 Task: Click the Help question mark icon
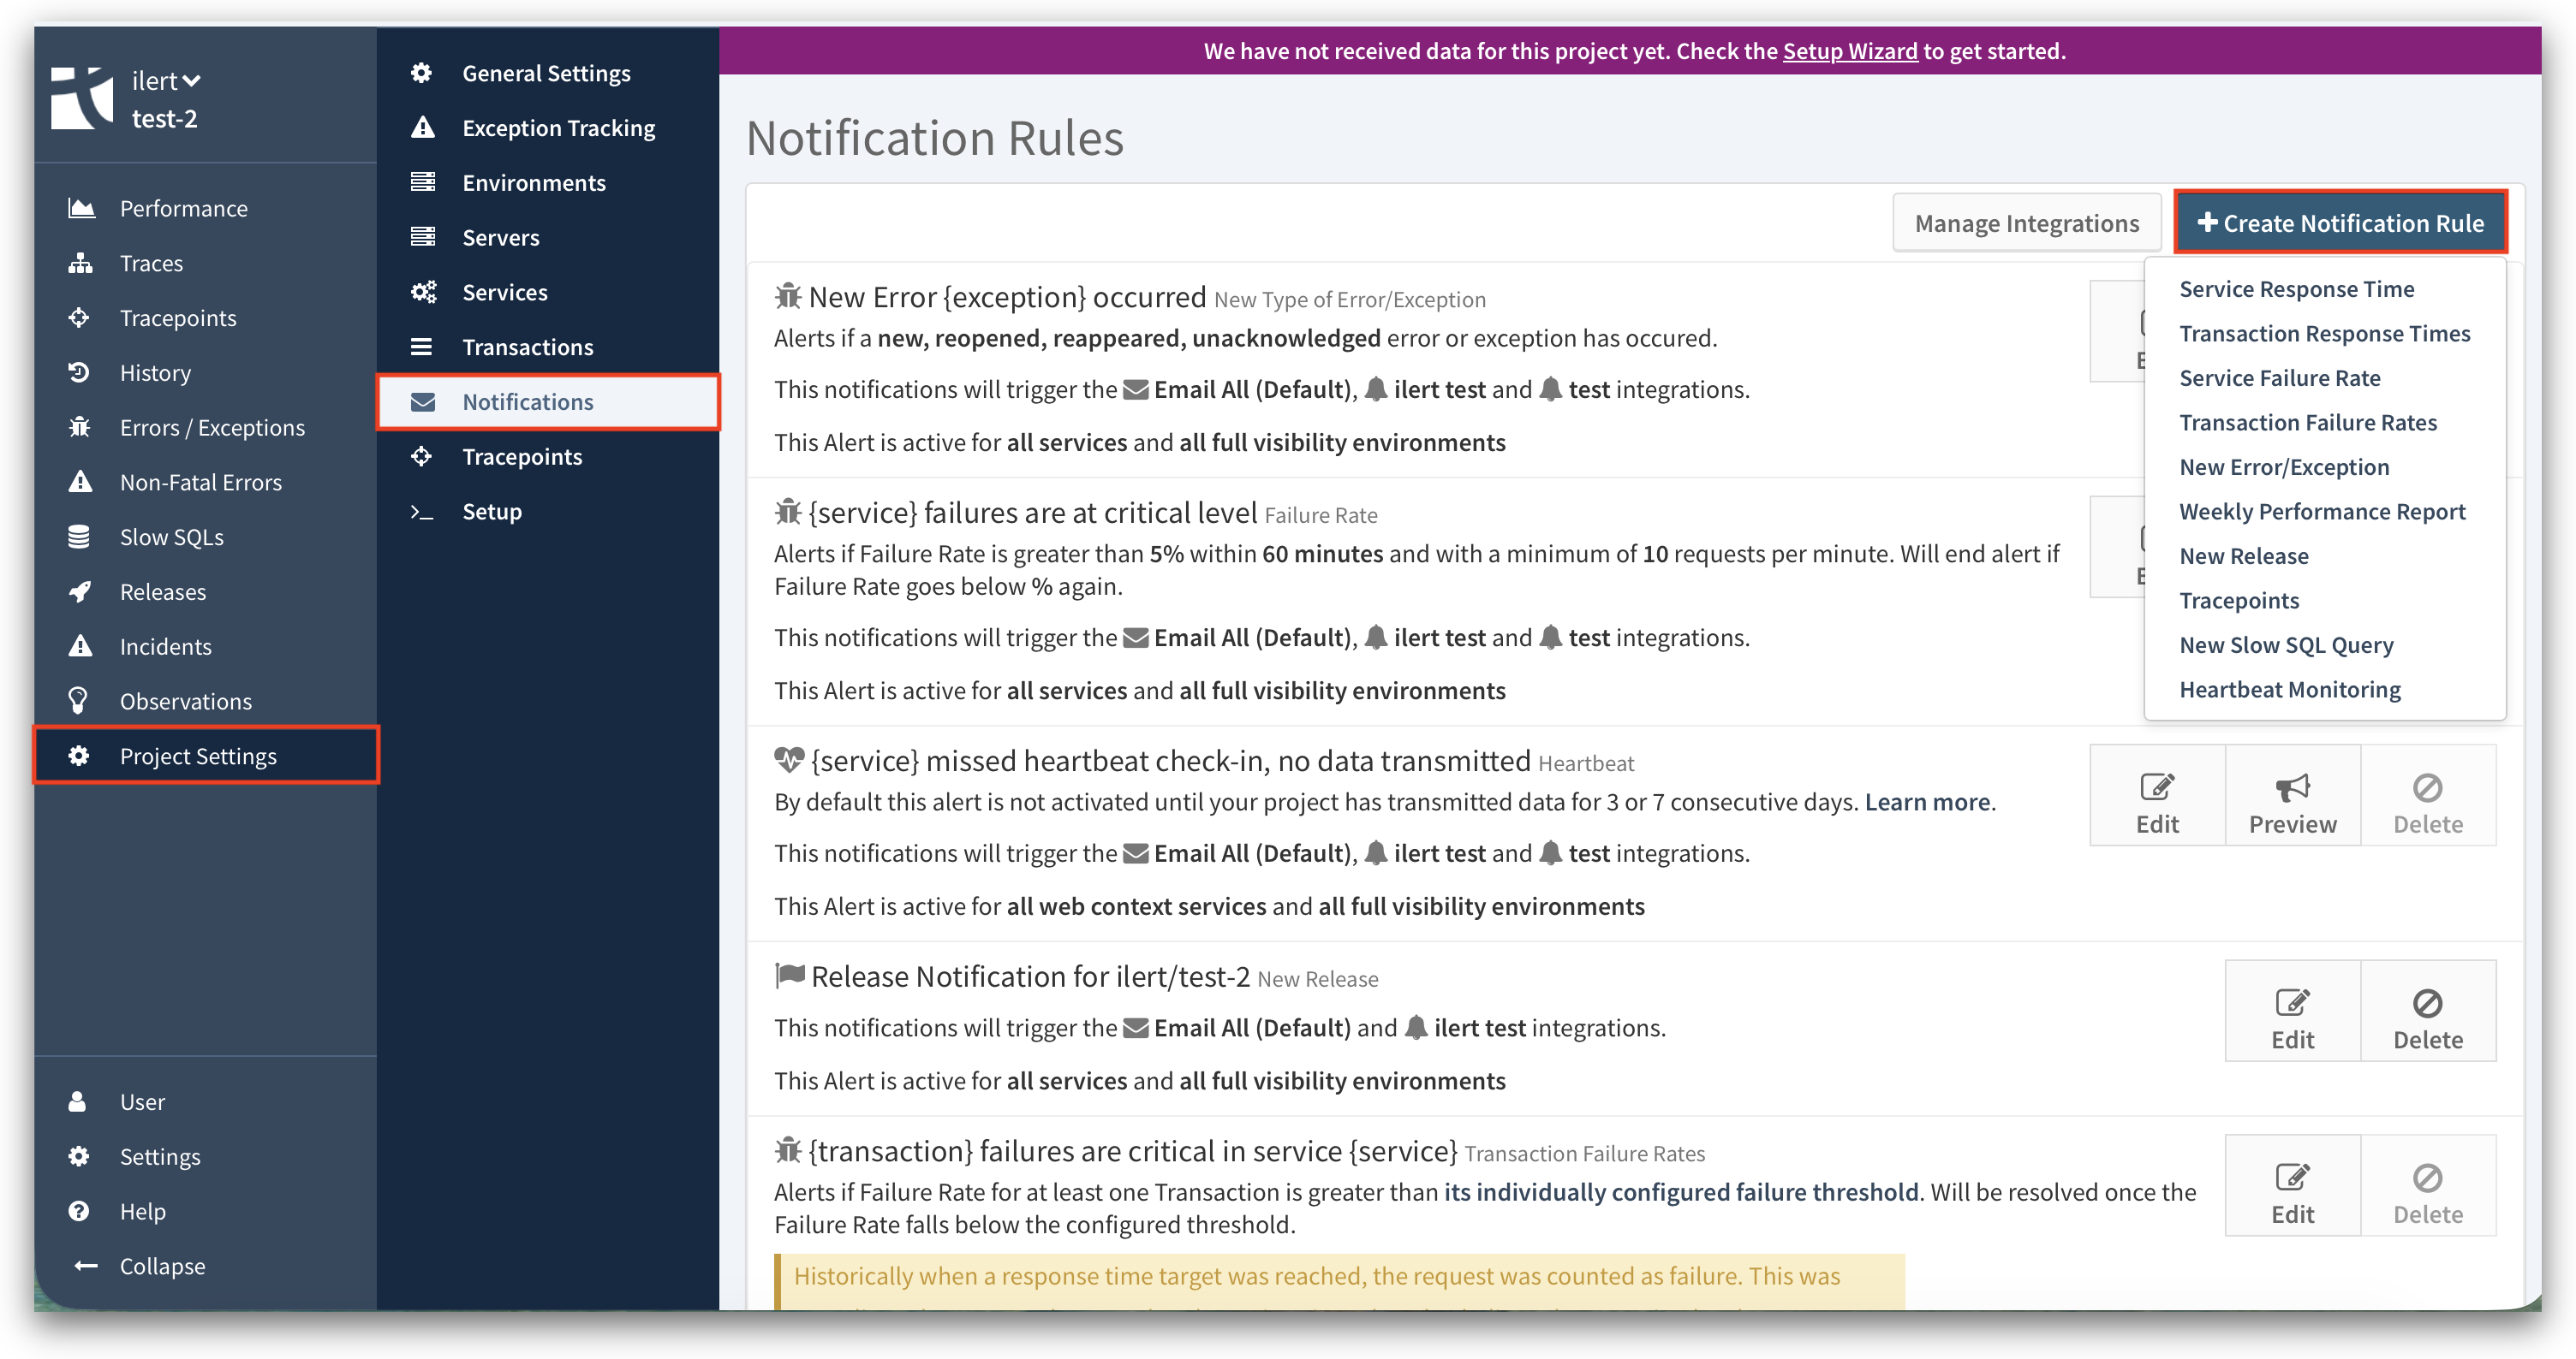[x=79, y=1211]
